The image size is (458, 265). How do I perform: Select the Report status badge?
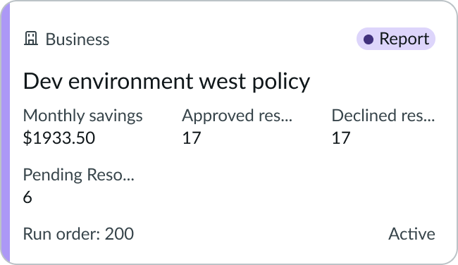coord(396,39)
